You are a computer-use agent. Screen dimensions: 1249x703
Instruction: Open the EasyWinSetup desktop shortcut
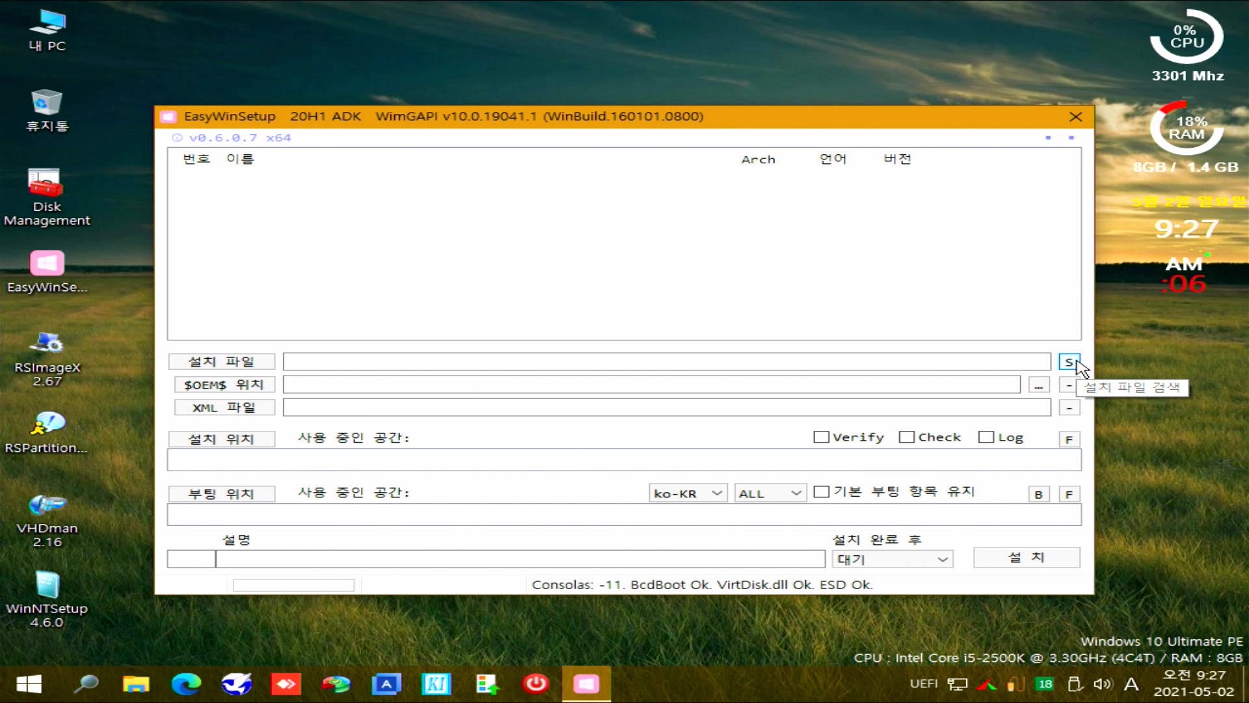click(47, 271)
